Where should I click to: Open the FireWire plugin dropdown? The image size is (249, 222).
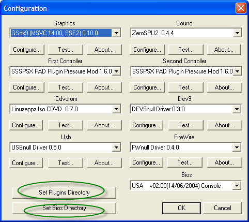click(237, 147)
